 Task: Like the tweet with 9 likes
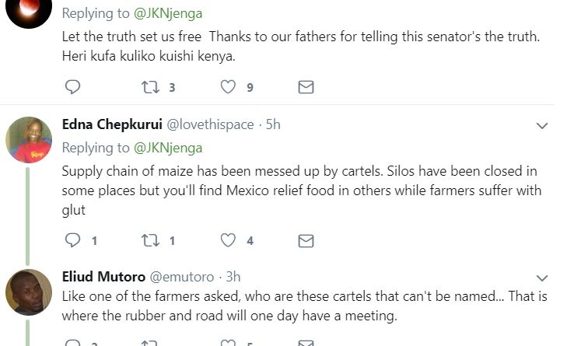228,87
